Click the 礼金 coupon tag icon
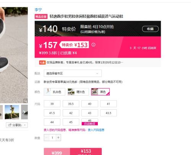This screenshot has width=191, height=155. click(x=42, y=62)
